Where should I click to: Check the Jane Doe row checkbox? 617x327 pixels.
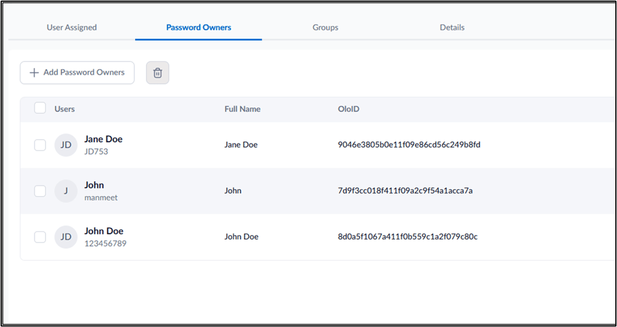[x=40, y=145]
